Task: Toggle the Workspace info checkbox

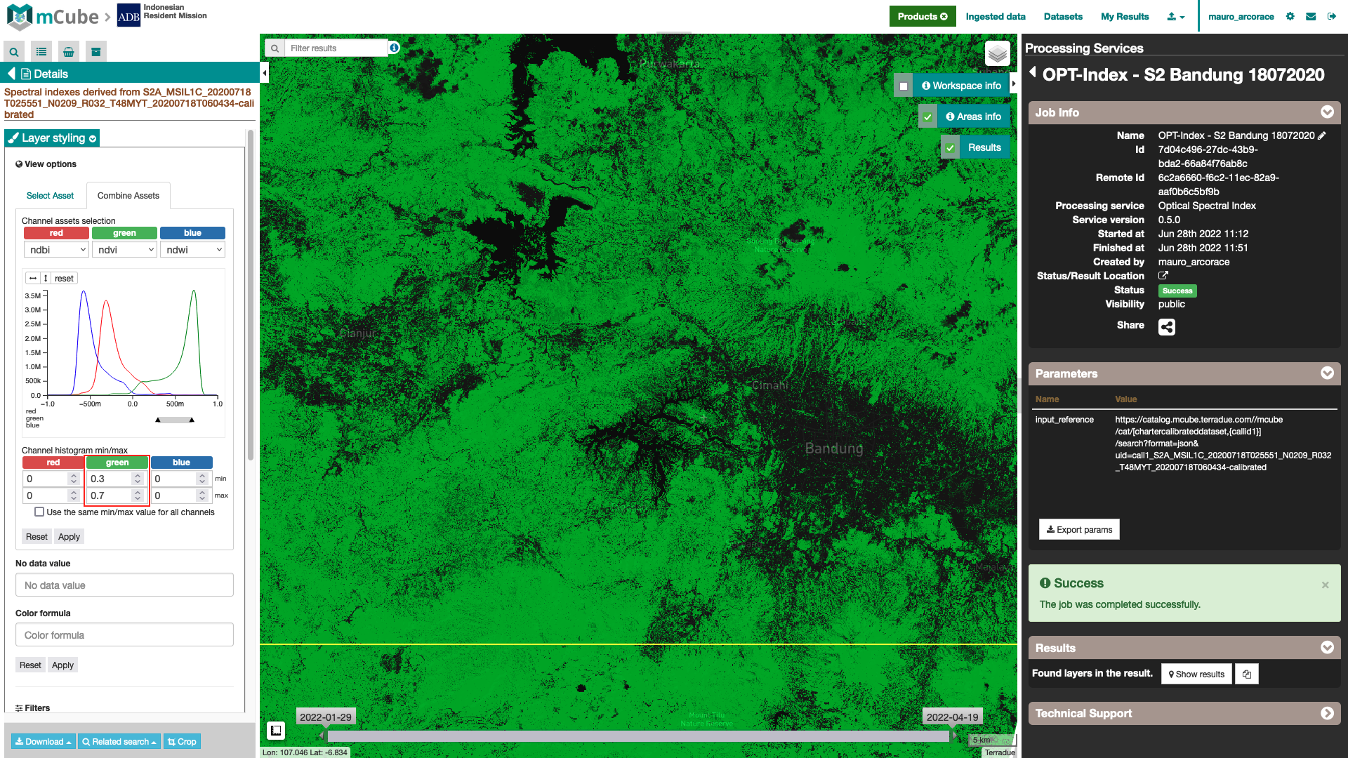Action: click(x=904, y=86)
